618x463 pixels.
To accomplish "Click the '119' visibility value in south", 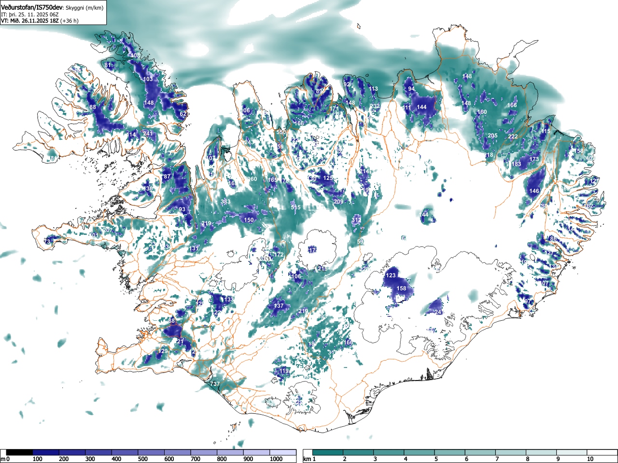I will (284, 371).
